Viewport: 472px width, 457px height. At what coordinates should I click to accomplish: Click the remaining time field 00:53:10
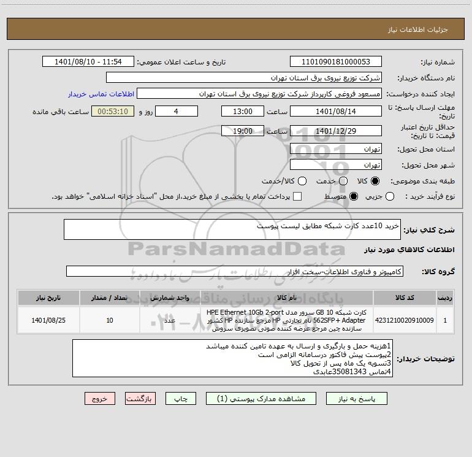click(113, 111)
